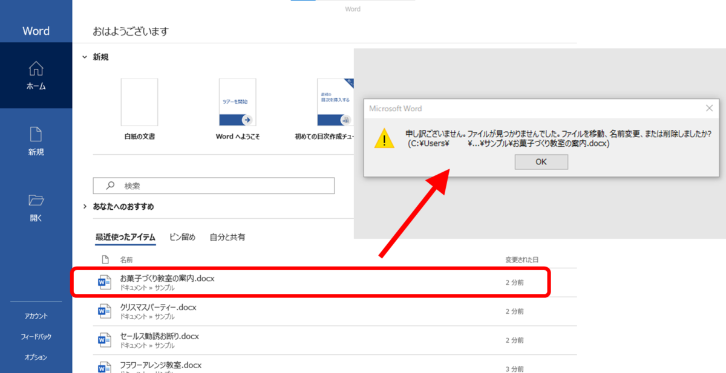Viewport: 726px width, 373px height.
Task: Open the Word へようこそ template
Action: click(238, 109)
